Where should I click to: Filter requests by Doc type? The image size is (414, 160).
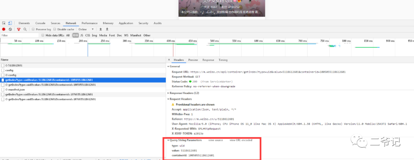(119, 35)
